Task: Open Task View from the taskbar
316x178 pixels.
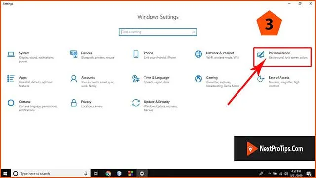Action: (x=96, y=174)
